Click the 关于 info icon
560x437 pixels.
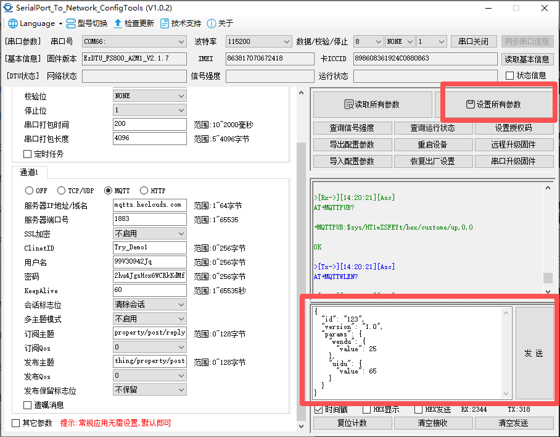(x=212, y=23)
